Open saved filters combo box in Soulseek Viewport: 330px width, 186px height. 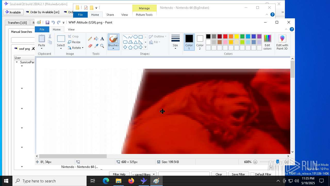[x=144, y=174]
